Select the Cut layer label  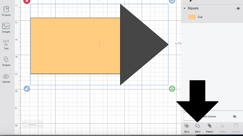(x=200, y=17)
